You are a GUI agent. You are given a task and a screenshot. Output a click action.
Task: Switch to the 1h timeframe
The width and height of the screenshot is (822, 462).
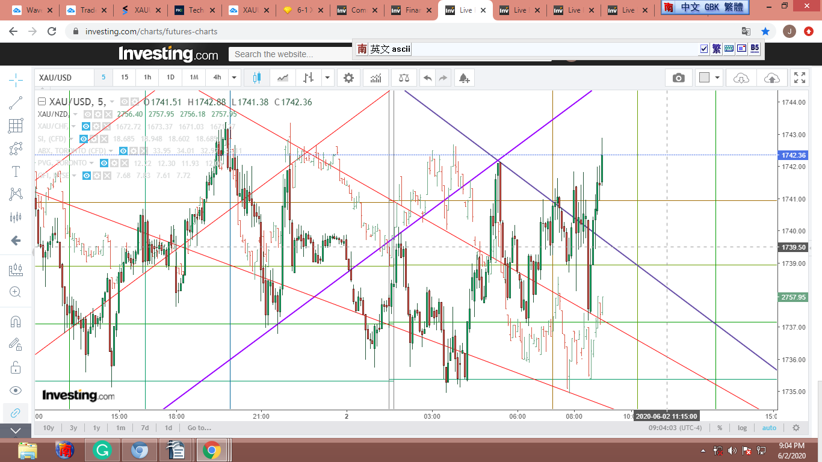[147, 78]
